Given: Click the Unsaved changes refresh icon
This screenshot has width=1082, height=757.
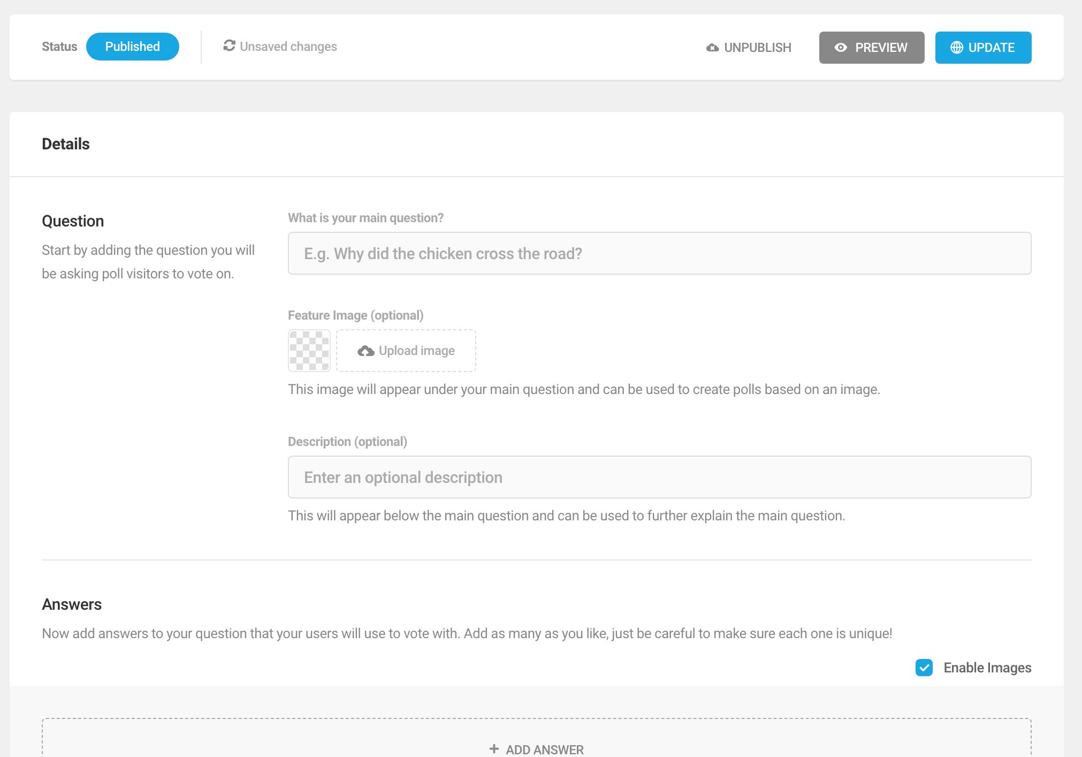Looking at the screenshot, I should pyautogui.click(x=229, y=46).
